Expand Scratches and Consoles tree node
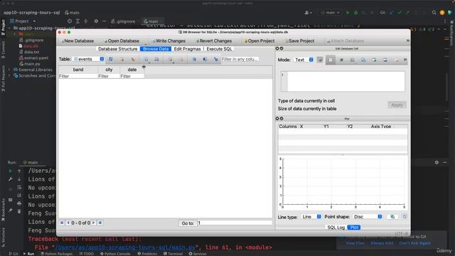Viewport: 455px width, 256px height. tap(9, 76)
